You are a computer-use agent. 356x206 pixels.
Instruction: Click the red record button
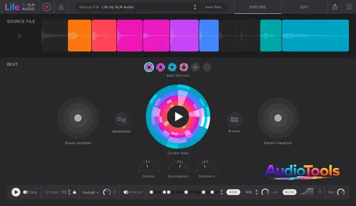[x=47, y=7]
